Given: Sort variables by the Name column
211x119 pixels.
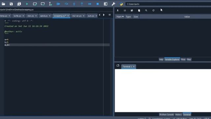Looking at the screenshot, I should pos(120,17).
